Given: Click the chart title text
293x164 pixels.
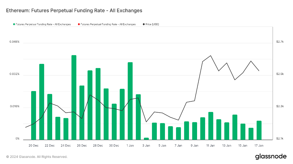Looking at the screenshot, I should (x=74, y=11).
